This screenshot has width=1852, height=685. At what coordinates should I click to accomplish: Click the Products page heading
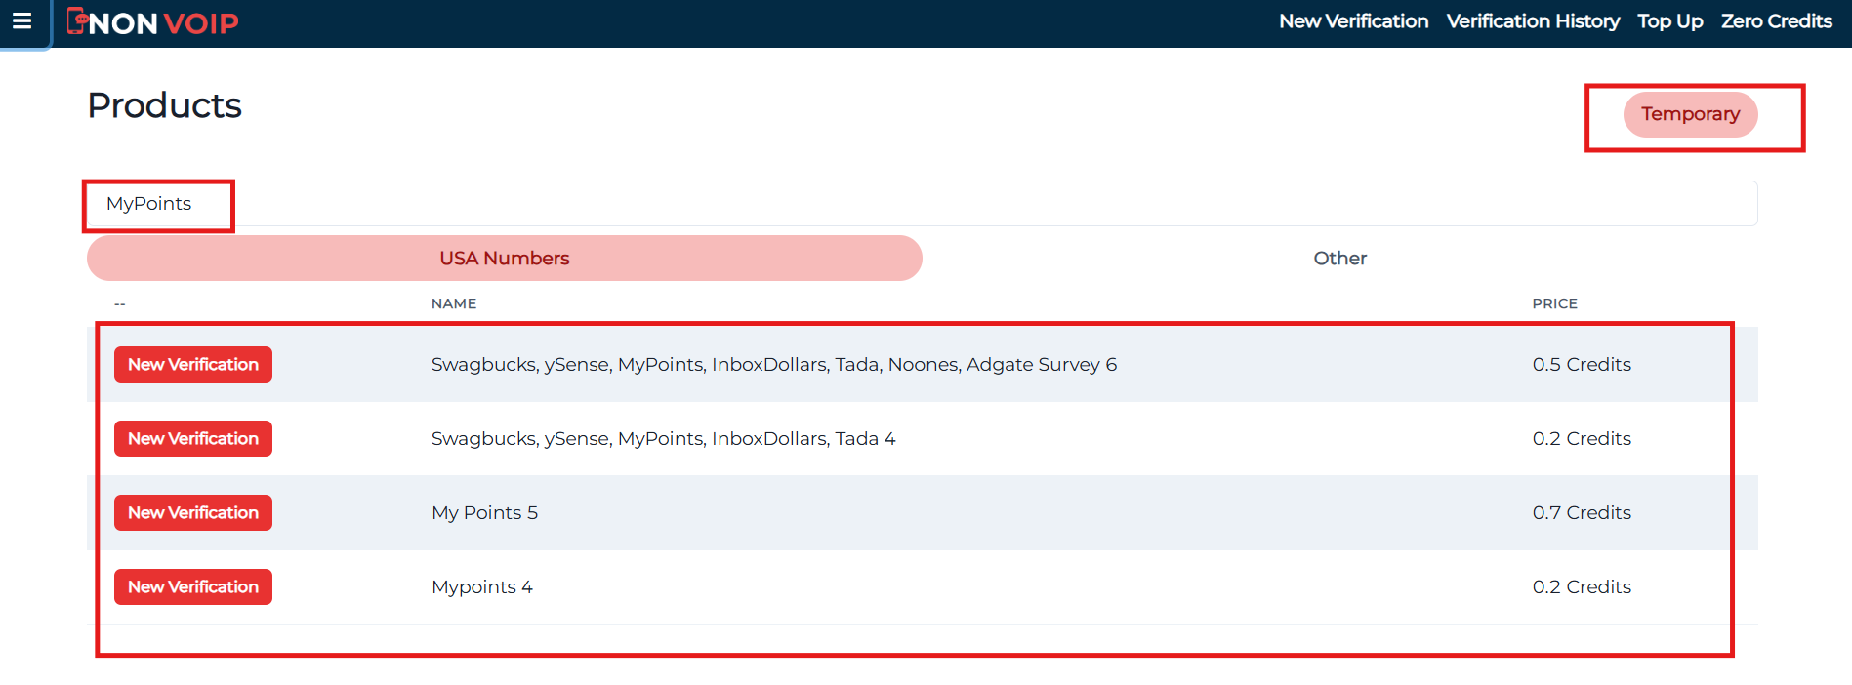(164, 105)
